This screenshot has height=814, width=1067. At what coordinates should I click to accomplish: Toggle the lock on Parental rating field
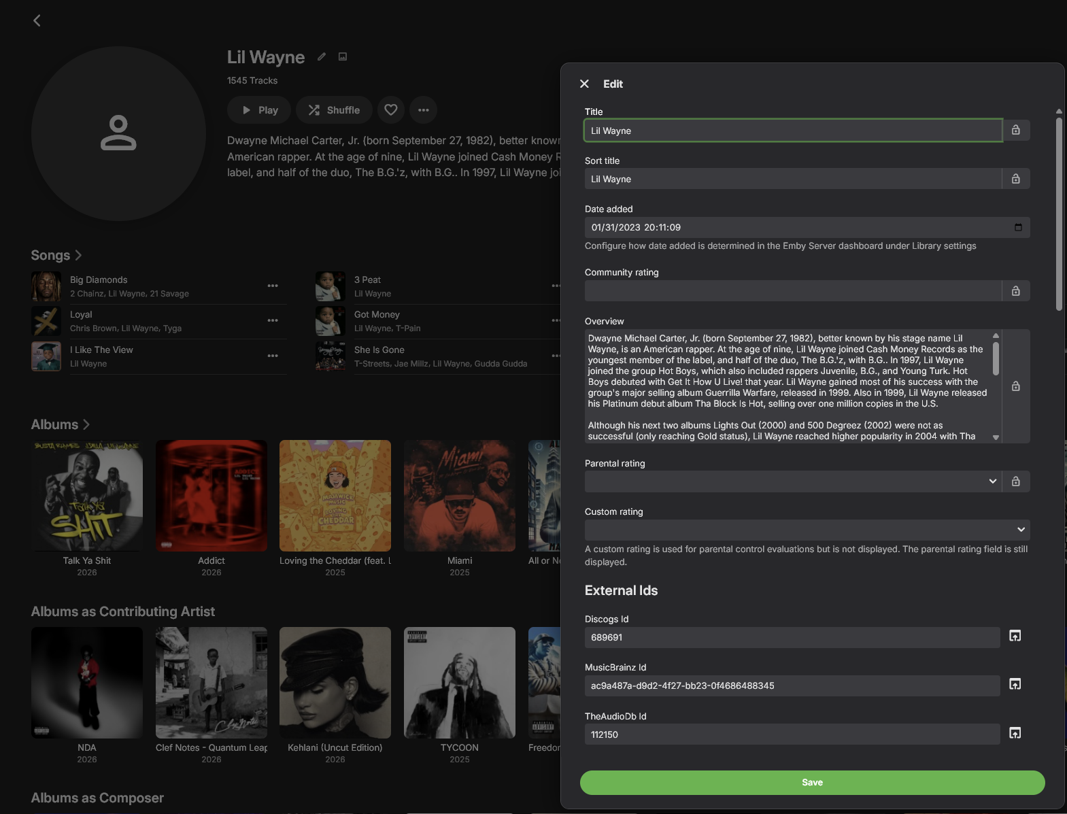pyautogui.click(x=1015, y=481)
